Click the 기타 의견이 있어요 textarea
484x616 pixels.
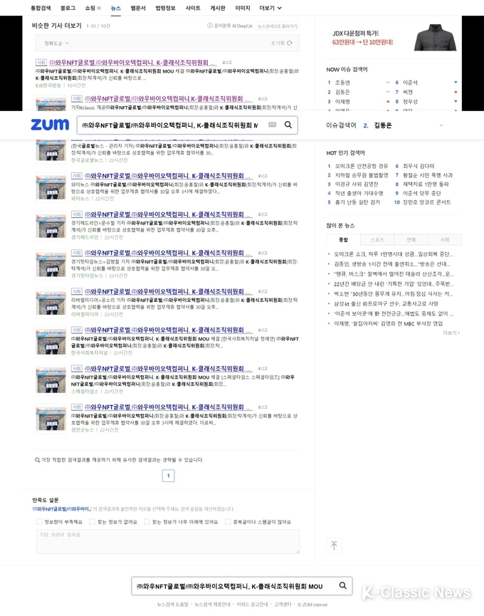click(167, 541)
